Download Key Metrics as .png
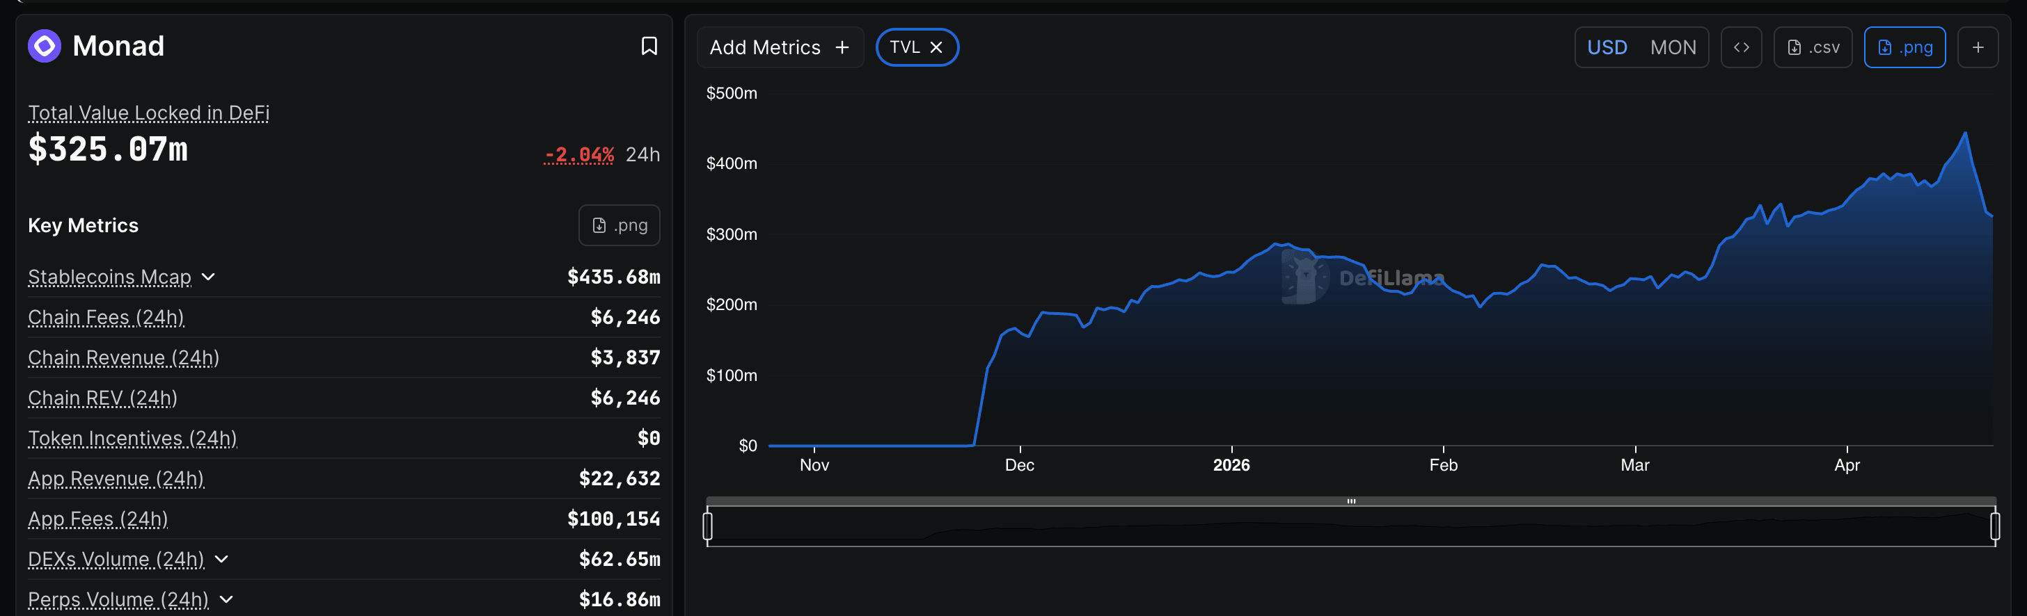This screenshot has width=2027, height=616. [x=619, y=225]
